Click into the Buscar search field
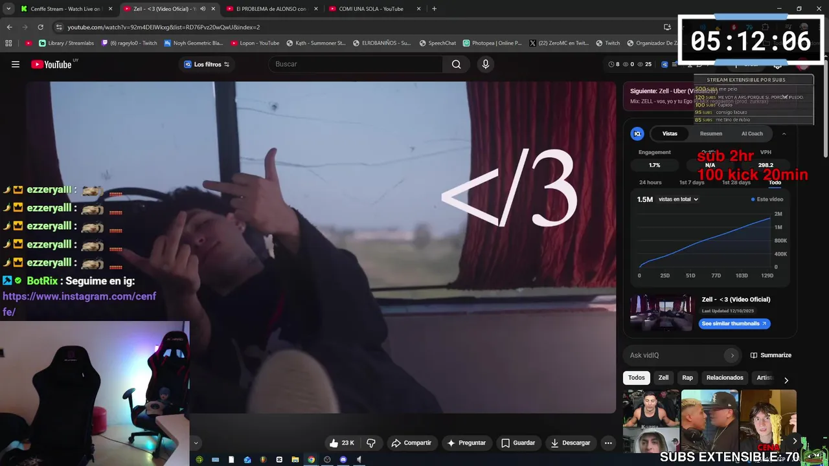 click(x=356, y=64)
